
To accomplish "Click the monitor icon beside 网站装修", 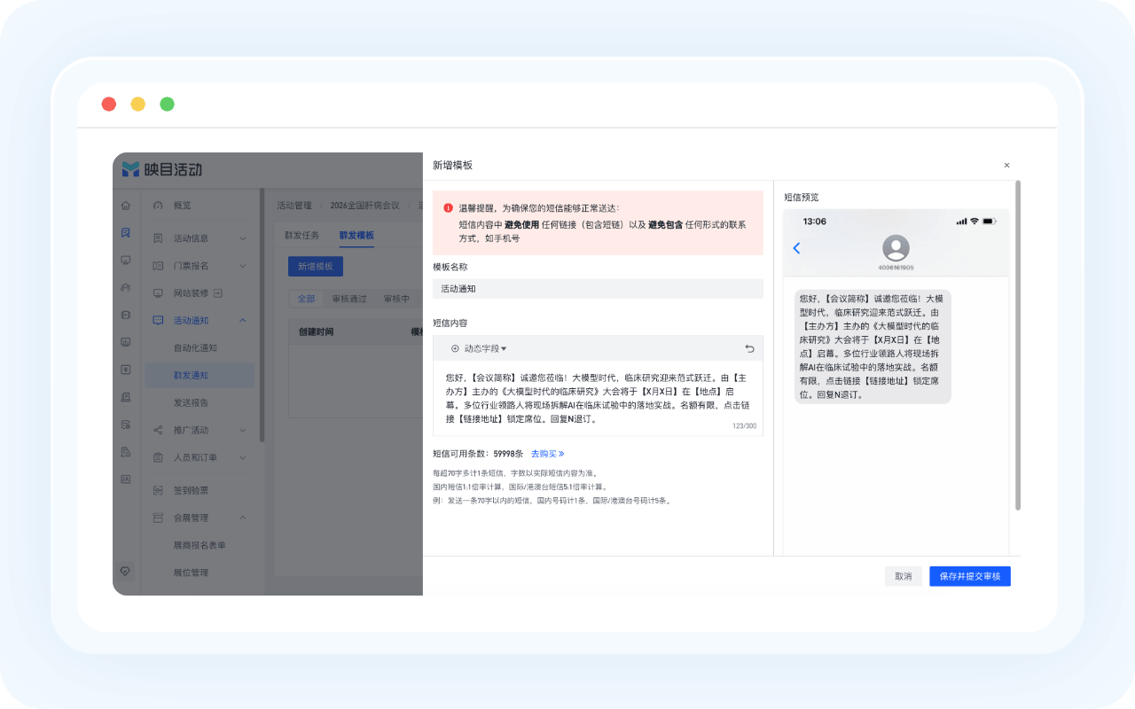I will coord(158,292).
